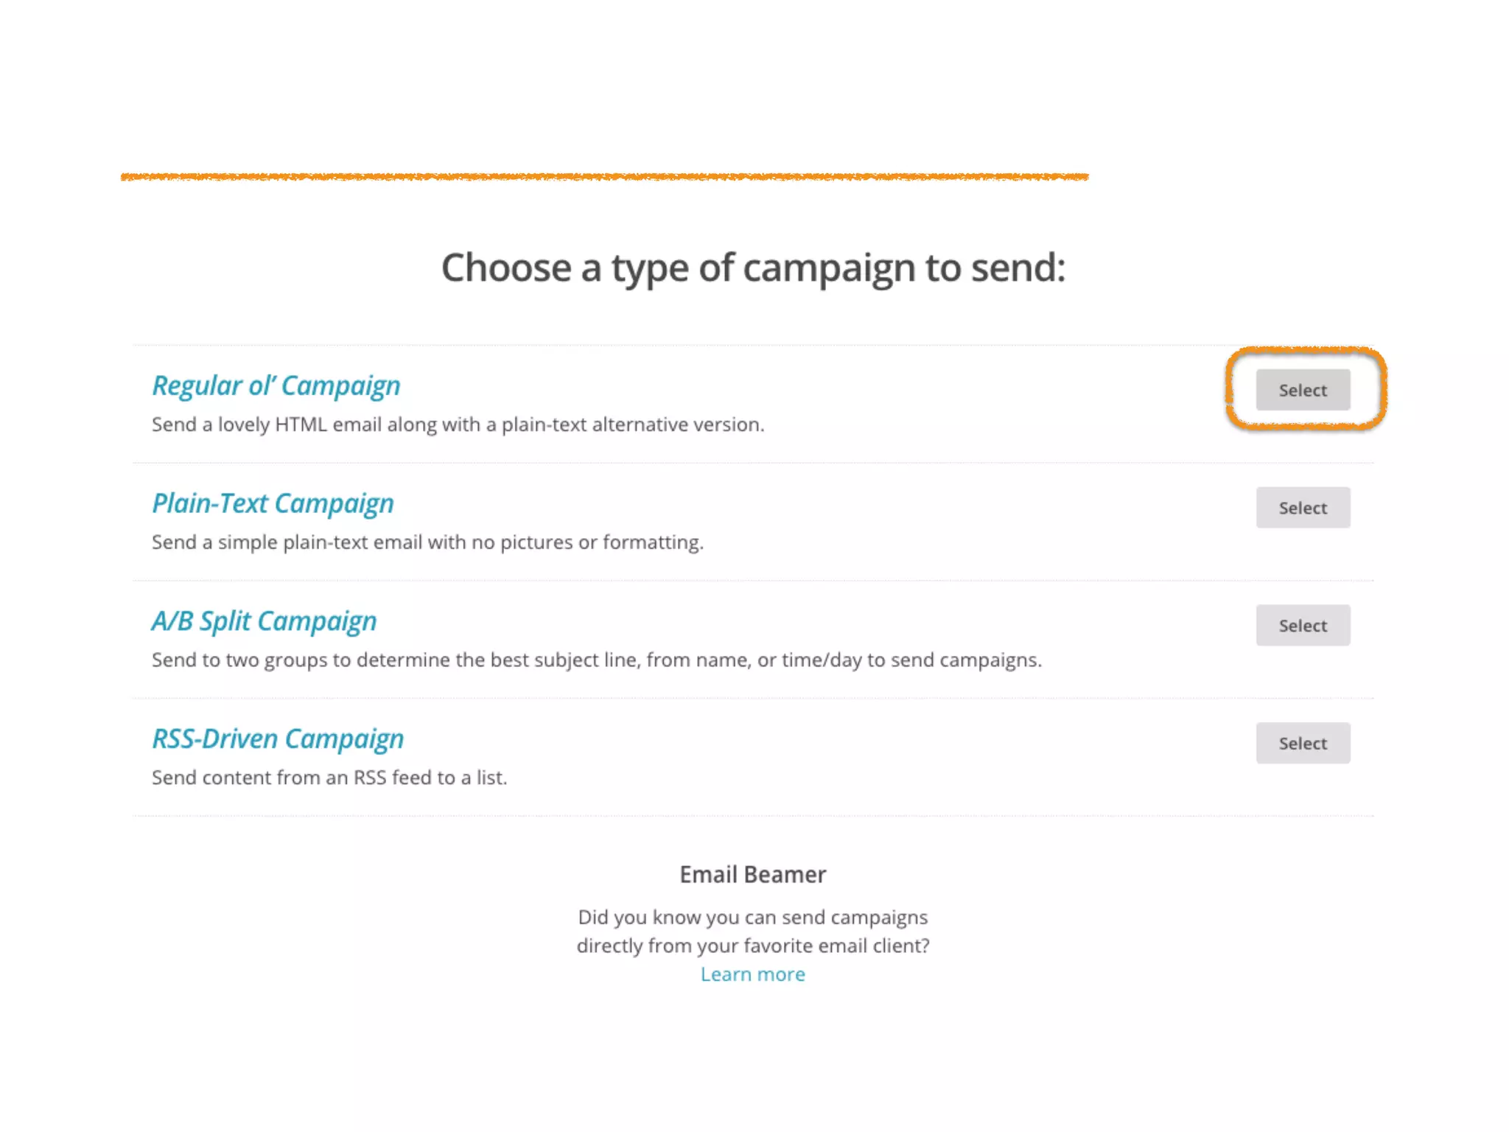
Task: Click 'directly from your favorite email client?' text
Action: coord(752,946)
